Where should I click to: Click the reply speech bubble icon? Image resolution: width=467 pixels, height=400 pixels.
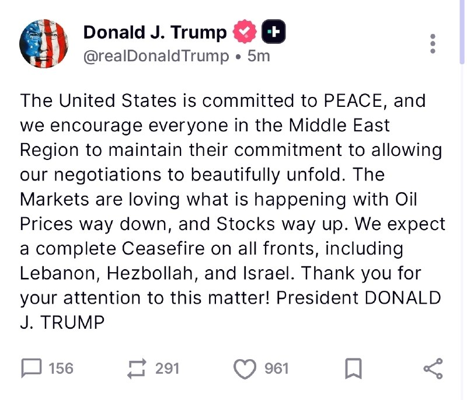pos(32,368)
